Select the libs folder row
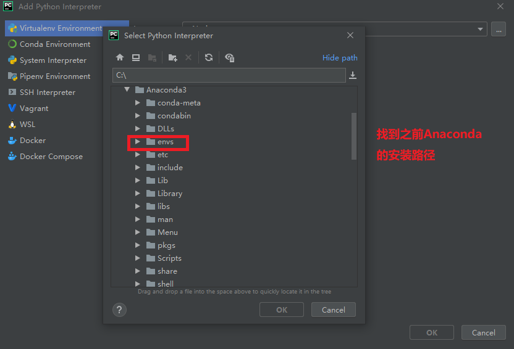The height and width of the screenshot is (349, 514). point(231,207)
